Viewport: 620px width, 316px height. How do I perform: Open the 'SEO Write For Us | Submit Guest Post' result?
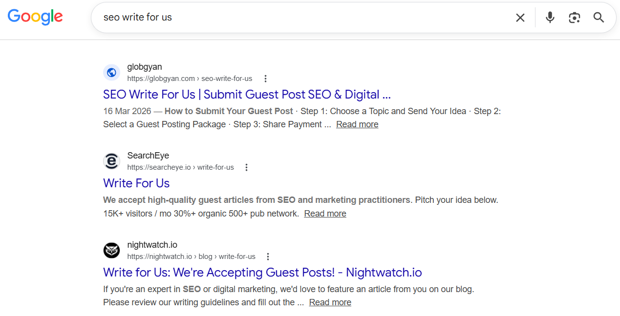(247, 95)
